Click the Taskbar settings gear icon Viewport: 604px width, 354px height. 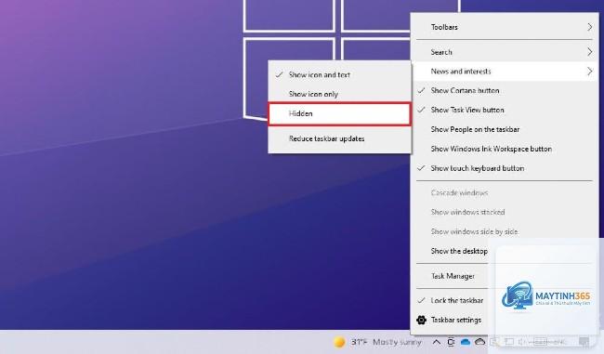pyautogui.click(x=422, y=320)
